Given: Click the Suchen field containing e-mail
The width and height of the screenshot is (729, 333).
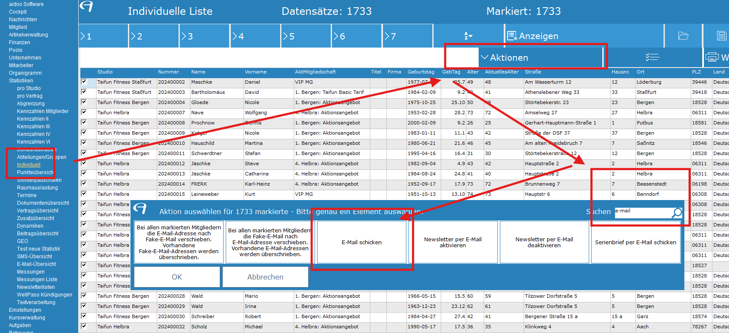Looking at the screenshot, I should click(x=642, y=212).
